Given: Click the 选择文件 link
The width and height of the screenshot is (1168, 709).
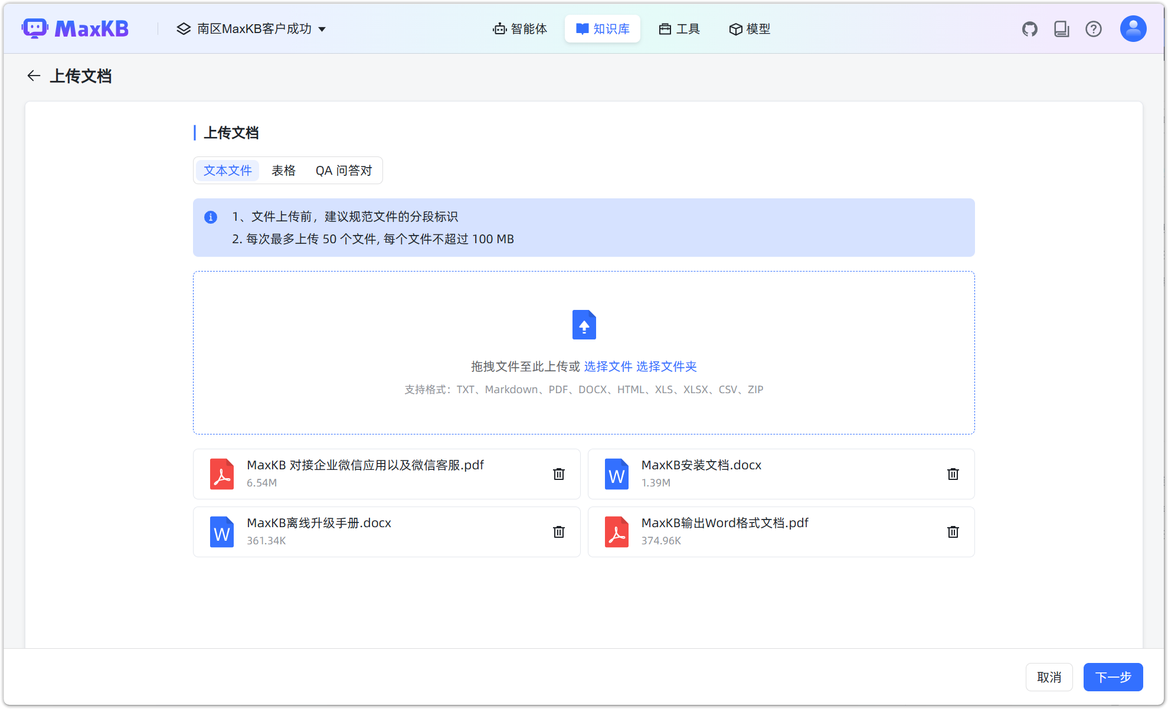Looking at the screenshot, I should point(608,367).
